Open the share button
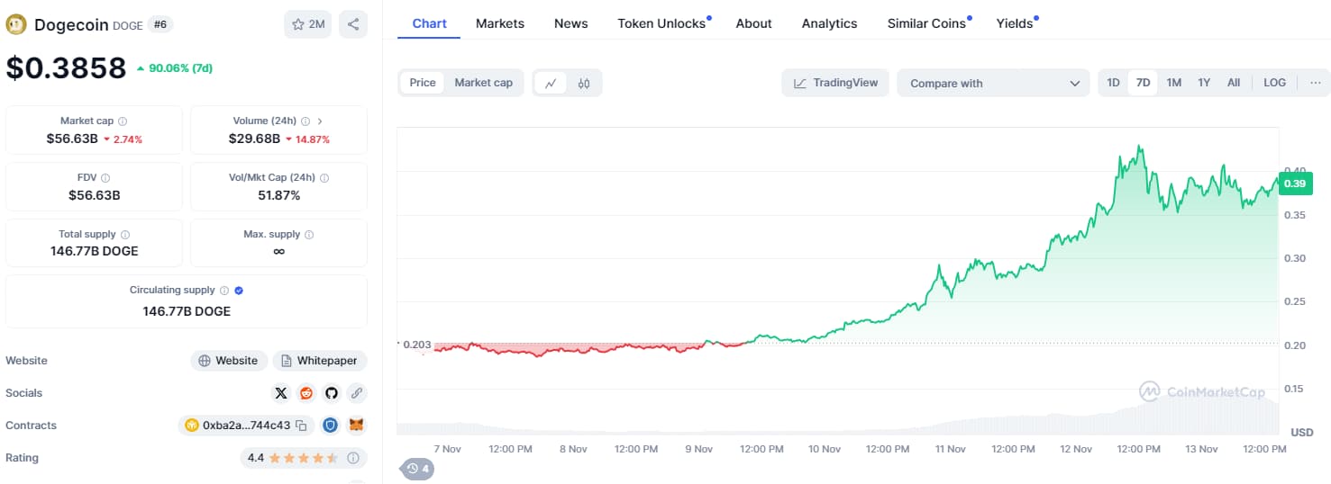1331x484 pixels. 353,24
